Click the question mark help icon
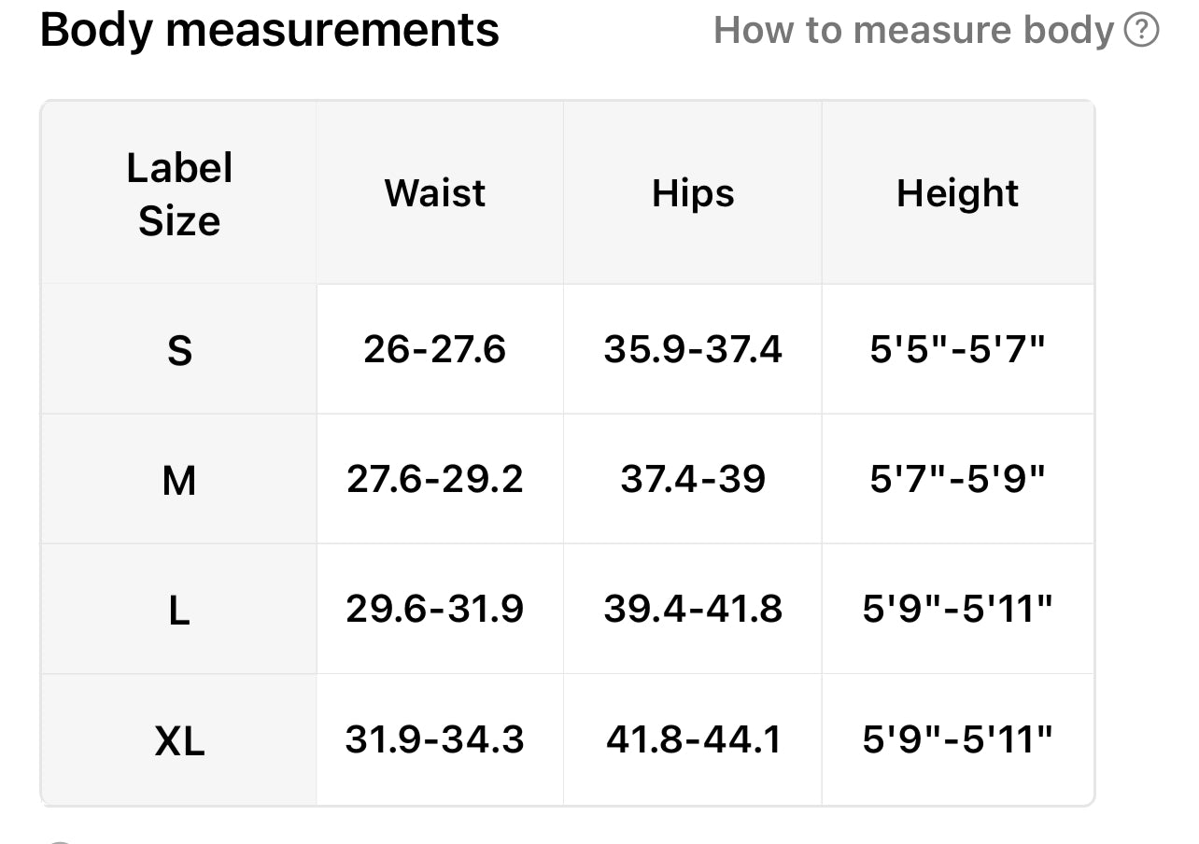The height and width of the screenshot is (844, 1199). pos(1141,31)
